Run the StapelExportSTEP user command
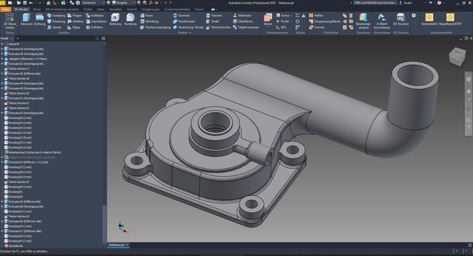 (x=450, y=20)
